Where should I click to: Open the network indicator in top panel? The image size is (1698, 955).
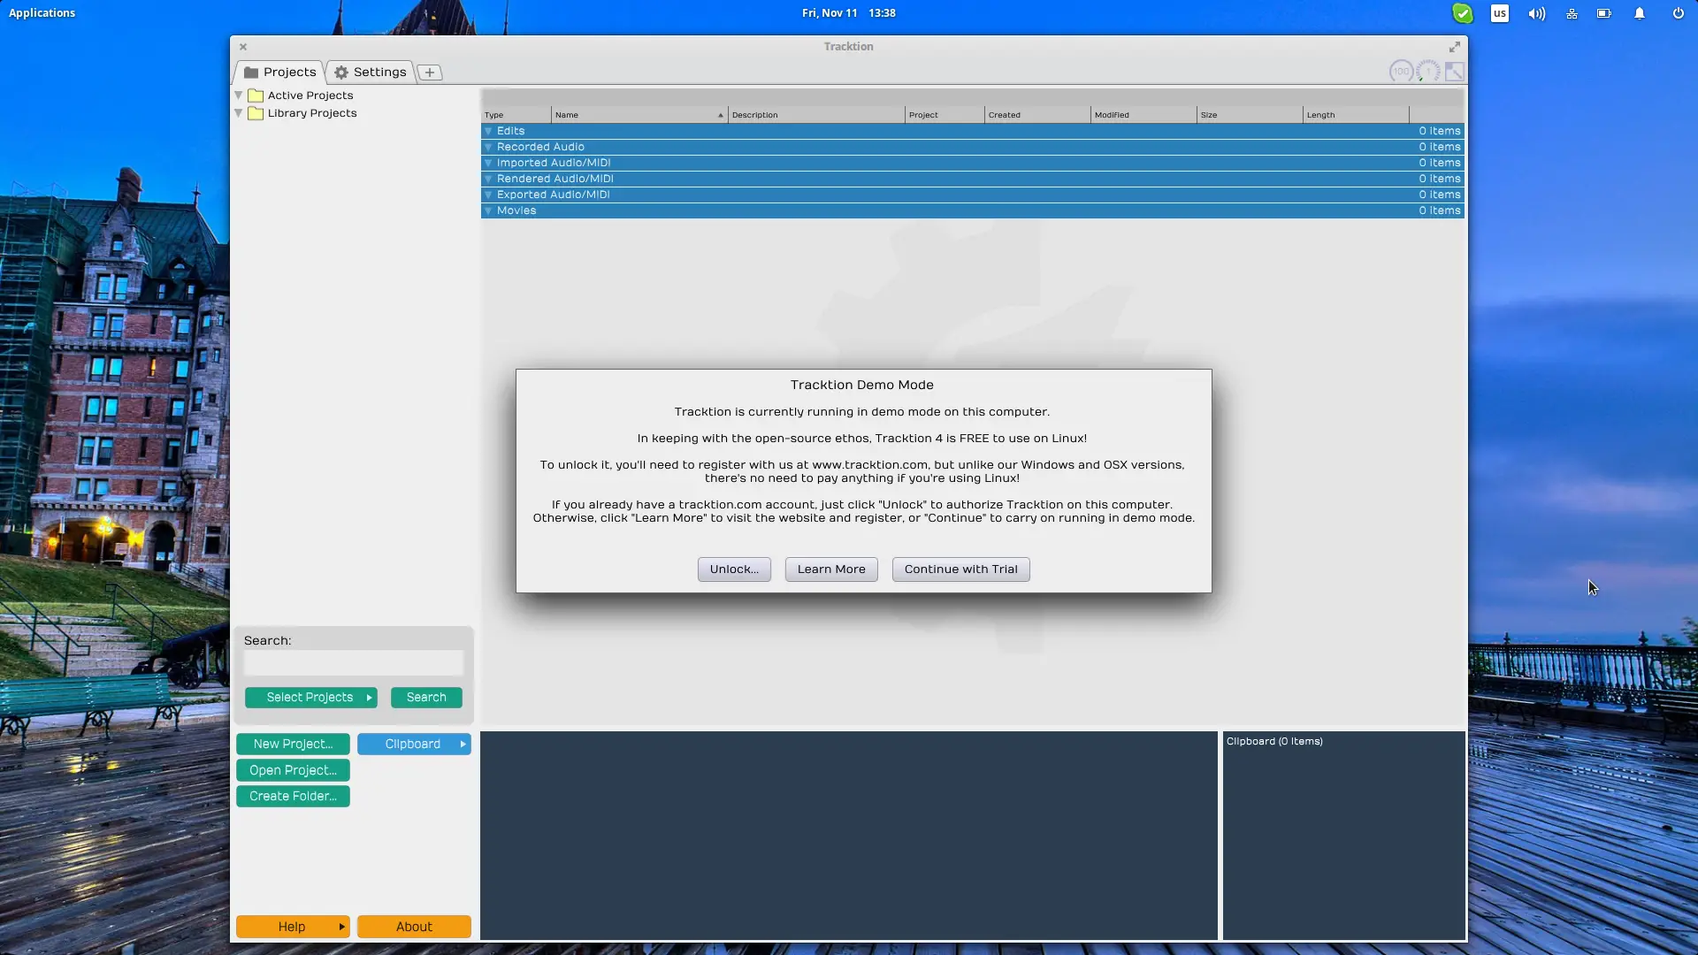pos(1572,13)
